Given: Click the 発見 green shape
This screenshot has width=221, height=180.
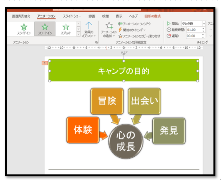Looking at the screenshot, I should pos(169,131).
